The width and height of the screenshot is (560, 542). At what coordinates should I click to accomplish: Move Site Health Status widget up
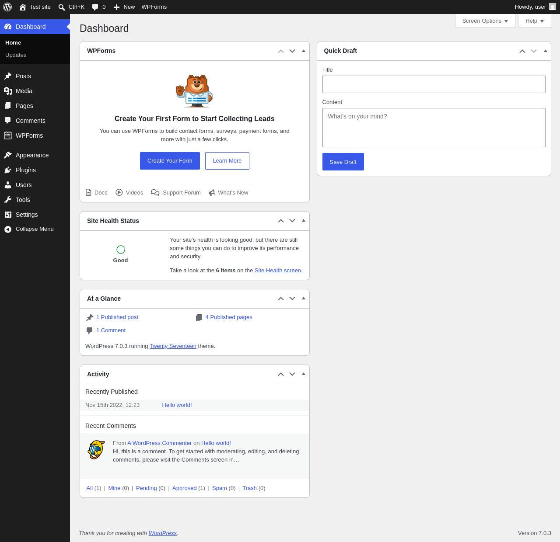tap(281, 221)
